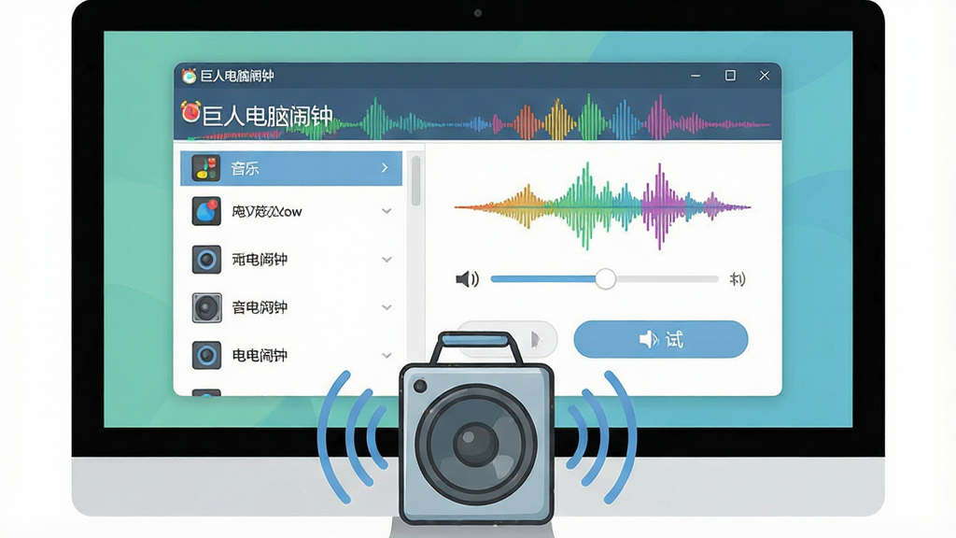Click the rainbow waveform preview in the right panel

click(x=602, y=206)
